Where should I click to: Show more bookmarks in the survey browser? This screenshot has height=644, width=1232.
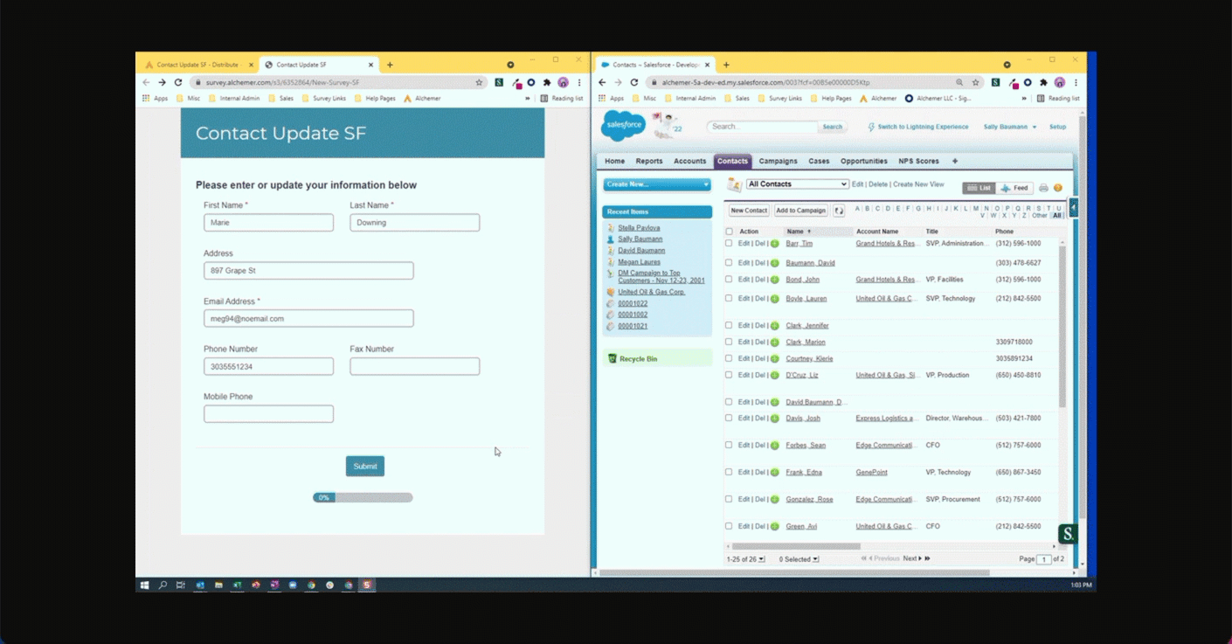click(x=527, y=99)
